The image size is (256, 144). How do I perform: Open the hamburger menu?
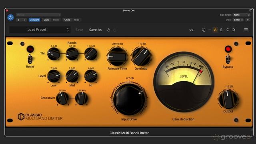click(246, 30)
